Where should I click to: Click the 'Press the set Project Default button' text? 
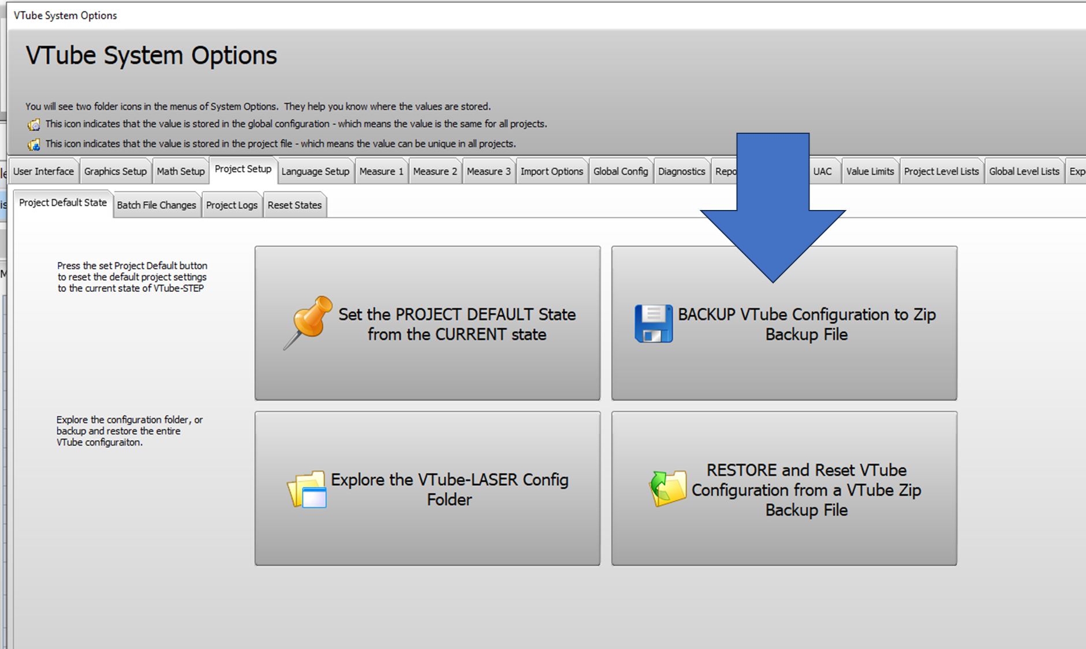[132, 277]
